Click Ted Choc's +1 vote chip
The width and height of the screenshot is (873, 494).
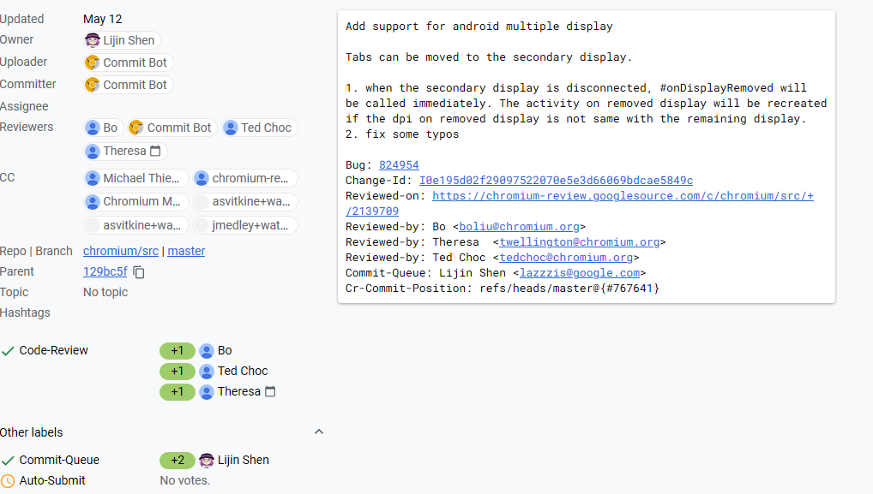tap(177, 372)
